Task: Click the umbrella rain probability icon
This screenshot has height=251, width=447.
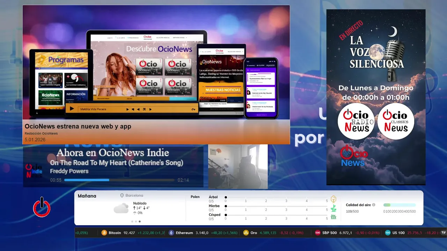Action: point(135,213)
